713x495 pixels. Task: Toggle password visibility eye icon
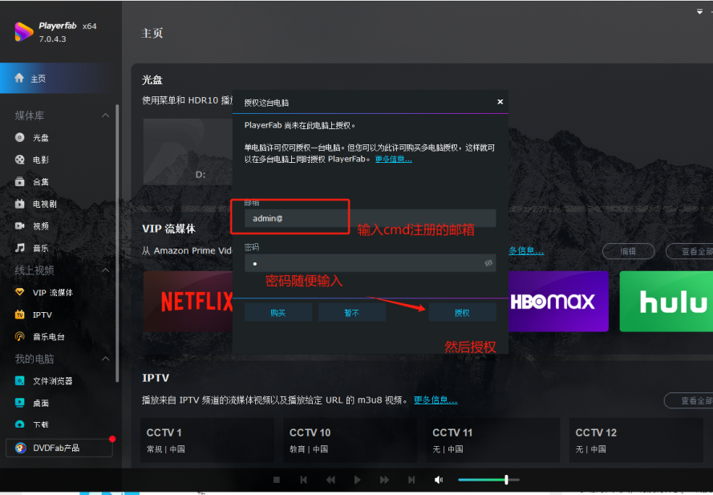(x=488, y=263)
